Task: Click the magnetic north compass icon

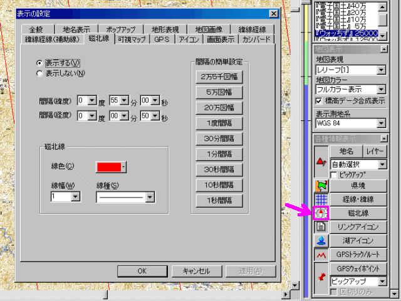Action: pos(321,213)
